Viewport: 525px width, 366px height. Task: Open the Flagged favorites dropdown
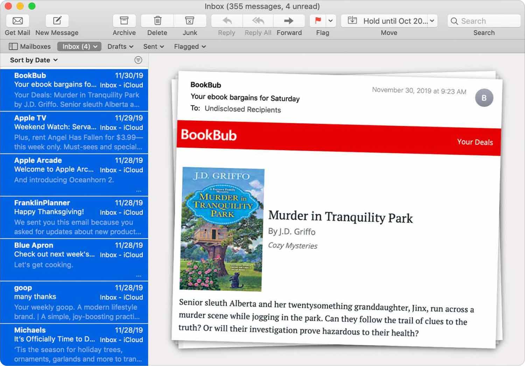[190, 47]
